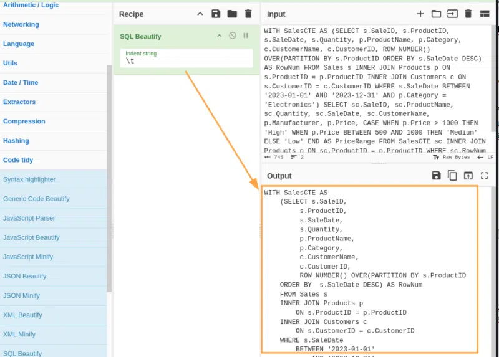Clear the recipe with the trash icon

tap(248, 14)
